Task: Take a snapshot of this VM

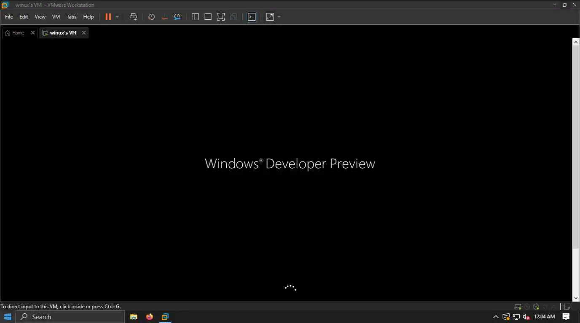Action: (151, 17)
